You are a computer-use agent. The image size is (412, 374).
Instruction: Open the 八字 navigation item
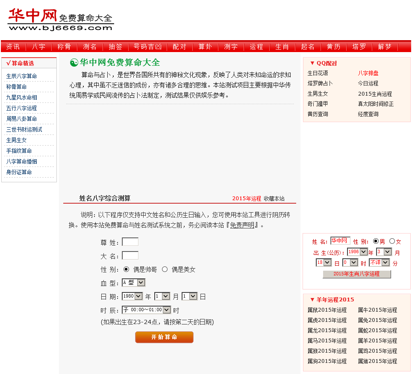[x=38, y=47]
